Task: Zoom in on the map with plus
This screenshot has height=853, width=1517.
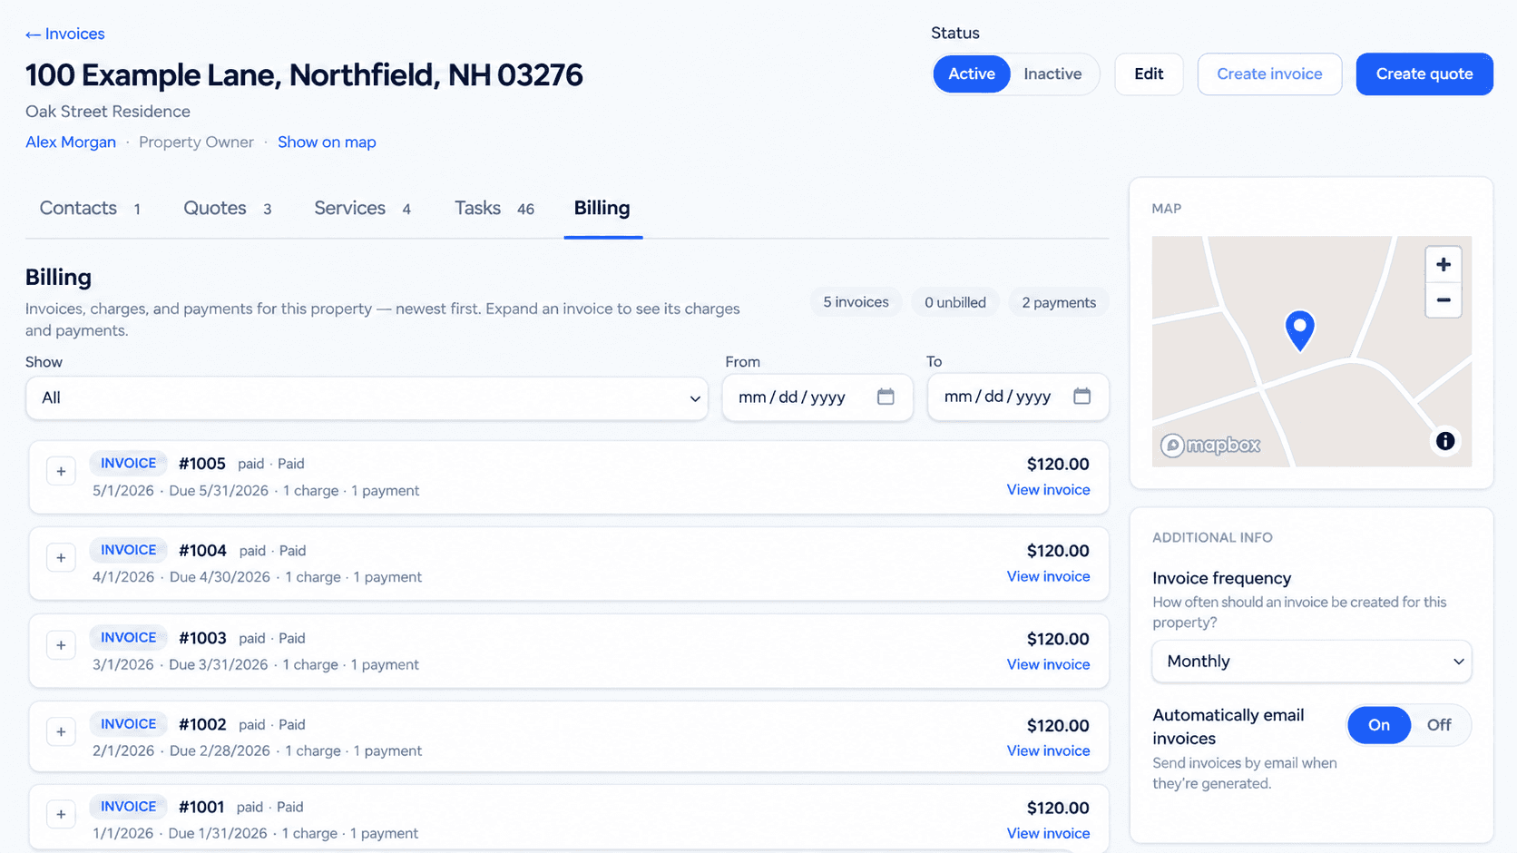Action: click(1443, 265)
